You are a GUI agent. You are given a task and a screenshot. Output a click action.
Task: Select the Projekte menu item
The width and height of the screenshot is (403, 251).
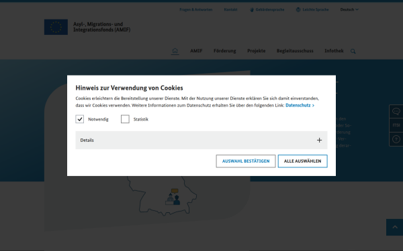(257, 51)
